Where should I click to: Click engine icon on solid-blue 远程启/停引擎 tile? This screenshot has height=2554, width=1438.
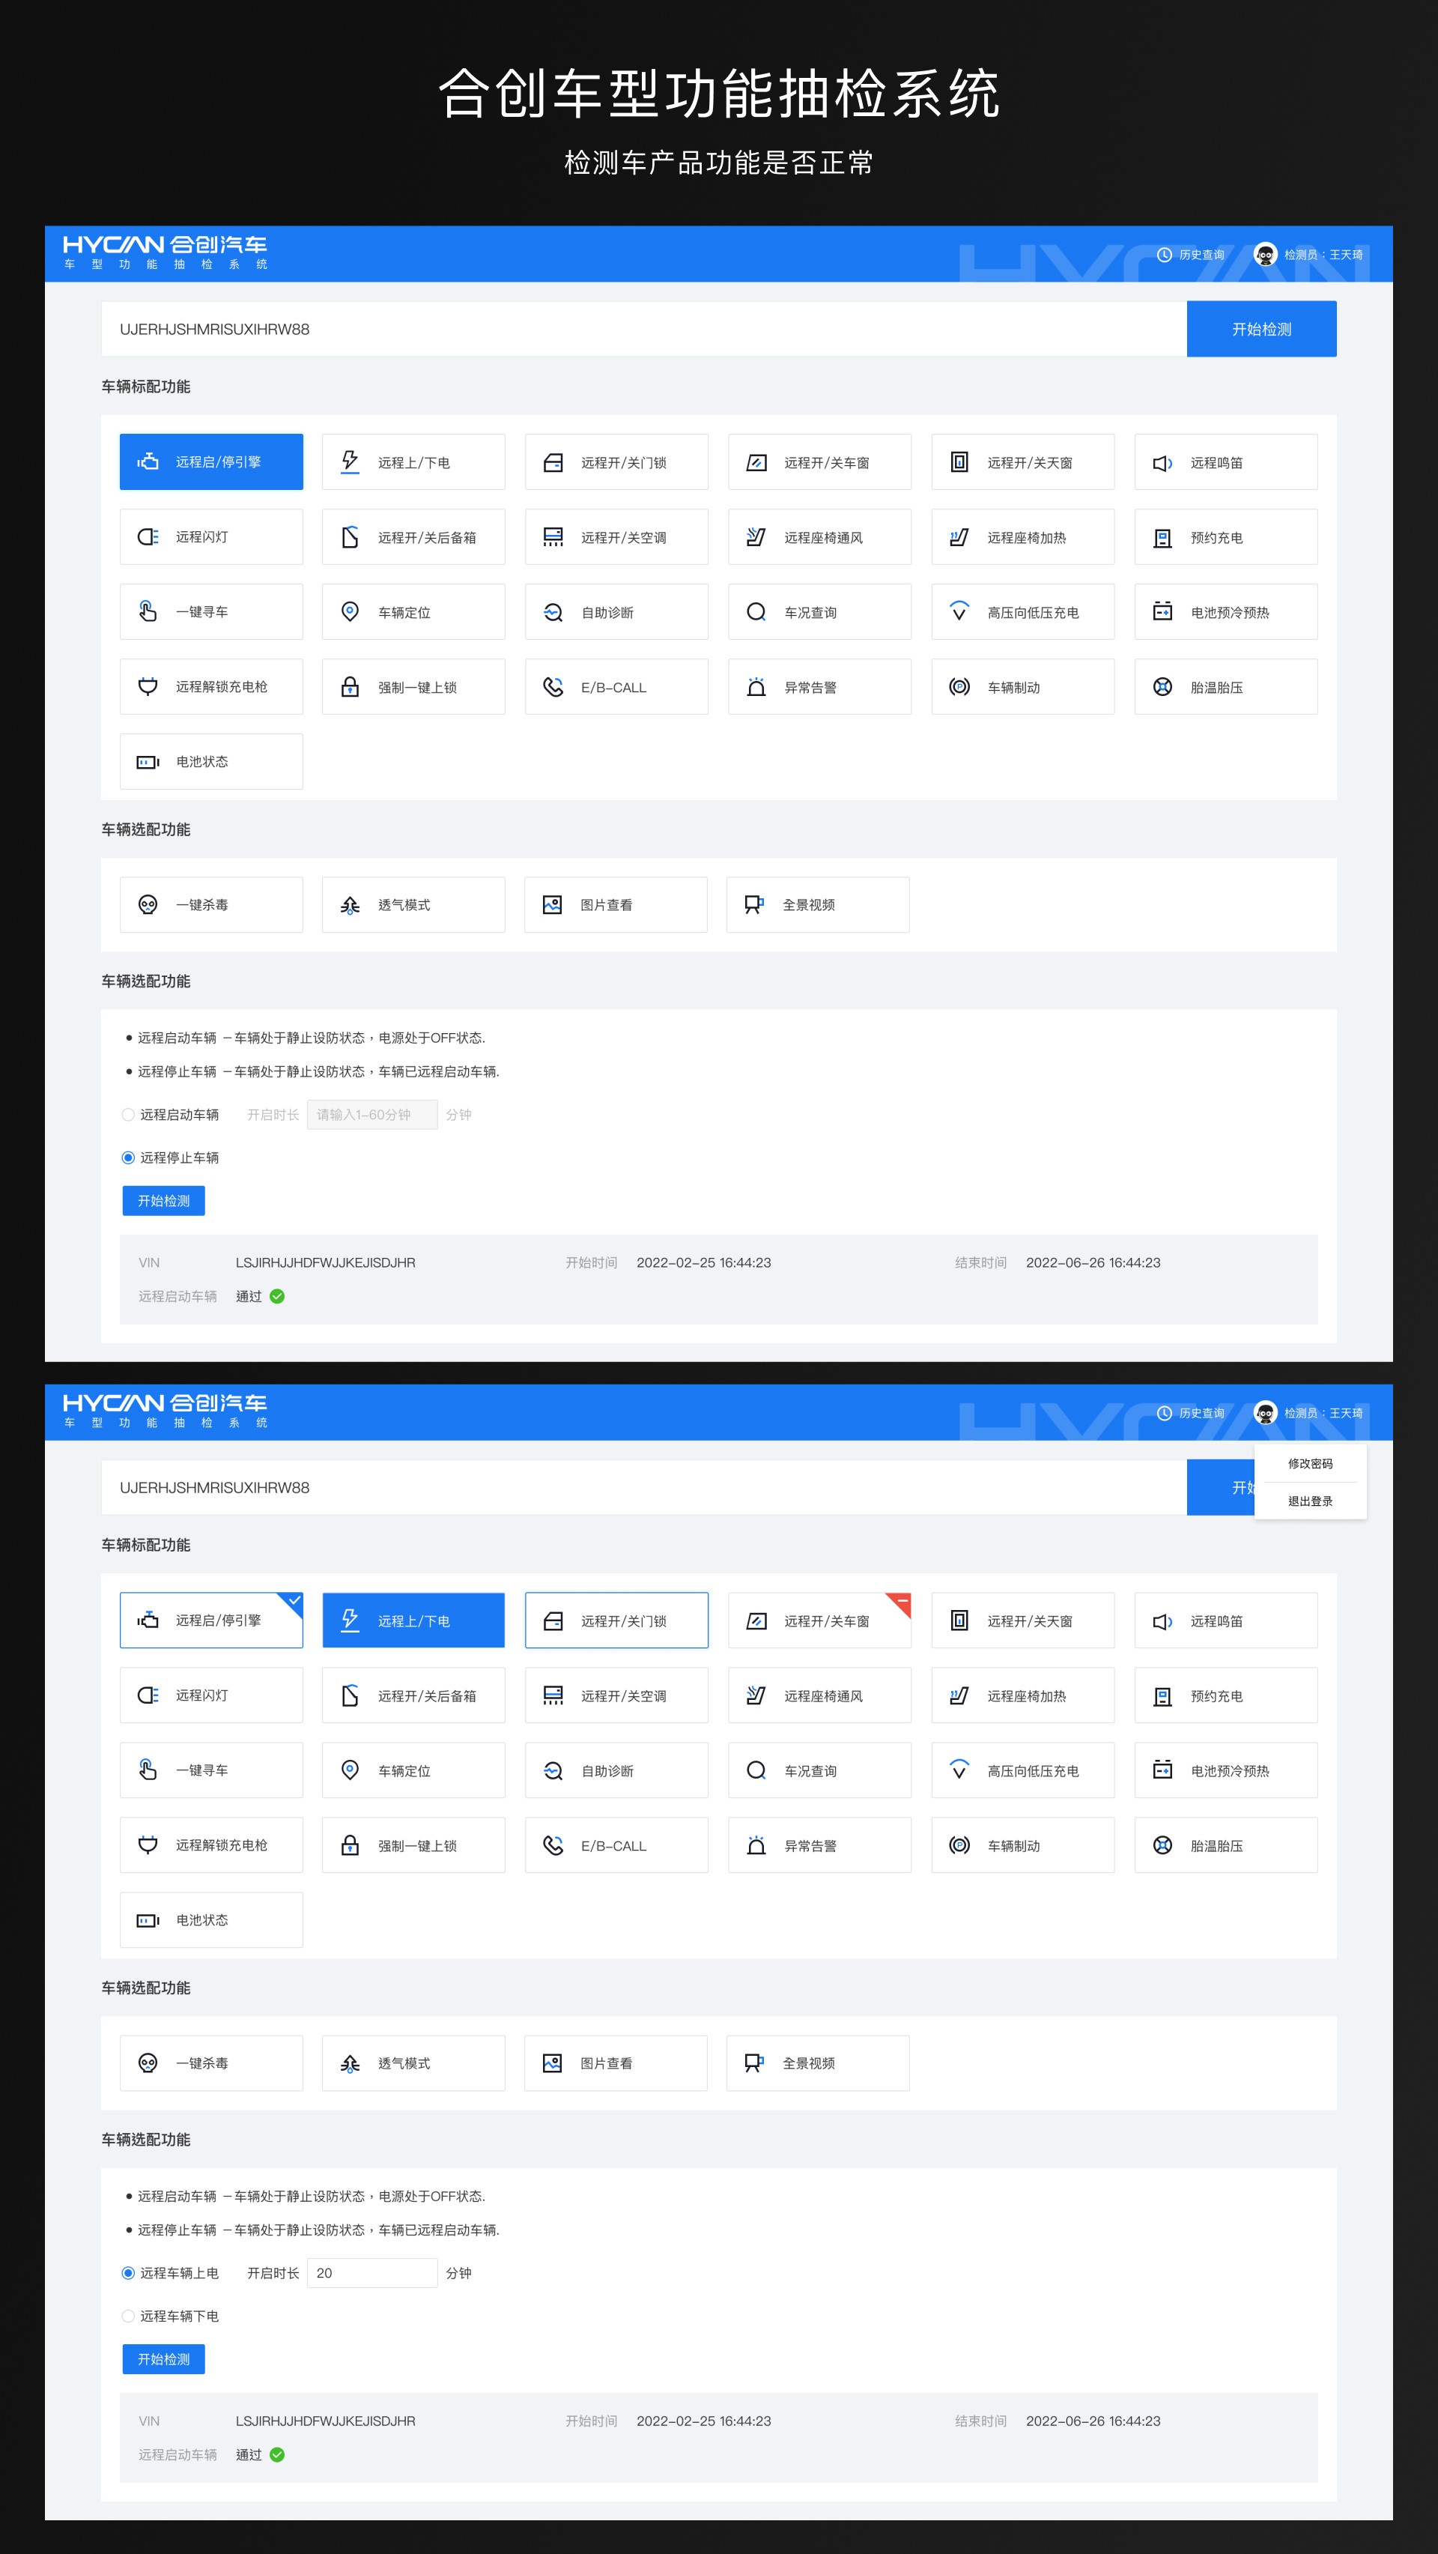[x=148, y=461]
